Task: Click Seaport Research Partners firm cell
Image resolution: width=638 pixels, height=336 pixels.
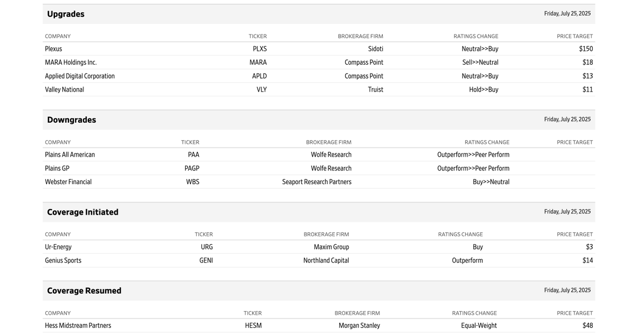Action: 317,182
